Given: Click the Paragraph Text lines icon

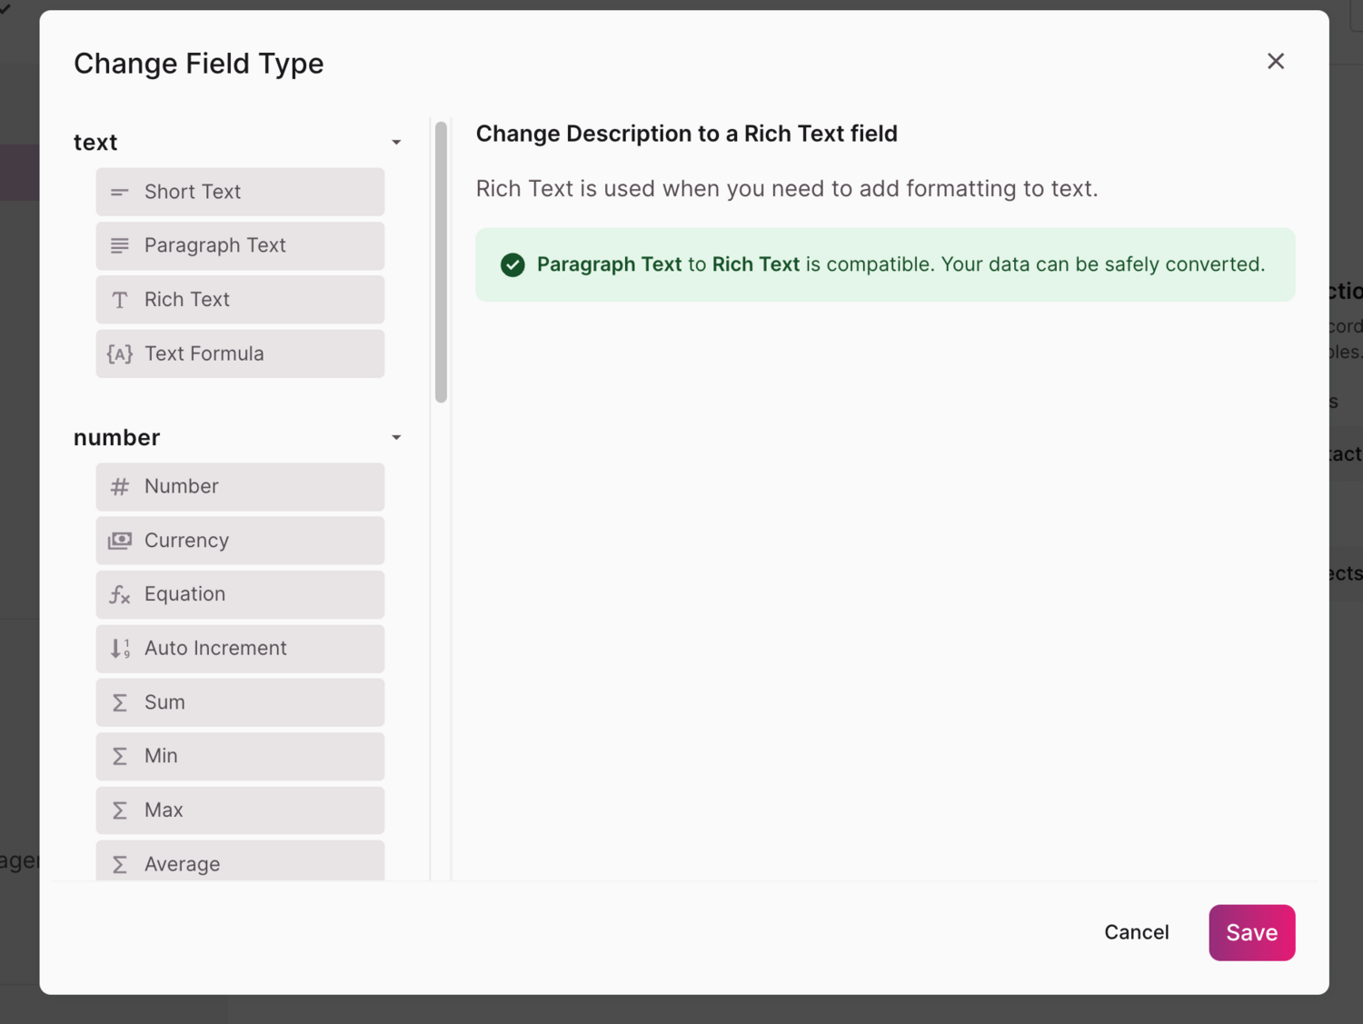Looking at the screenshot, I should tap(119, 245).
